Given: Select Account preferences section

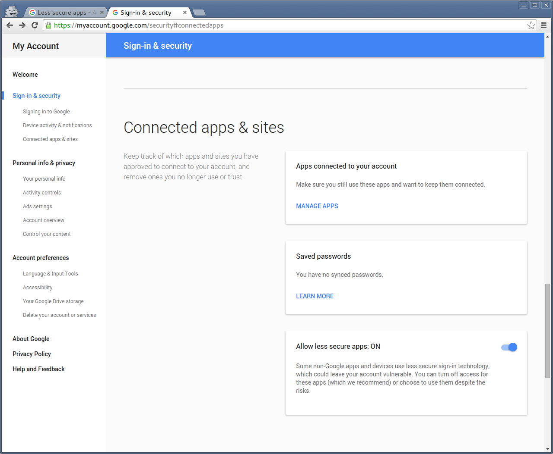Looking at the screenshot, I should point(41,258).
